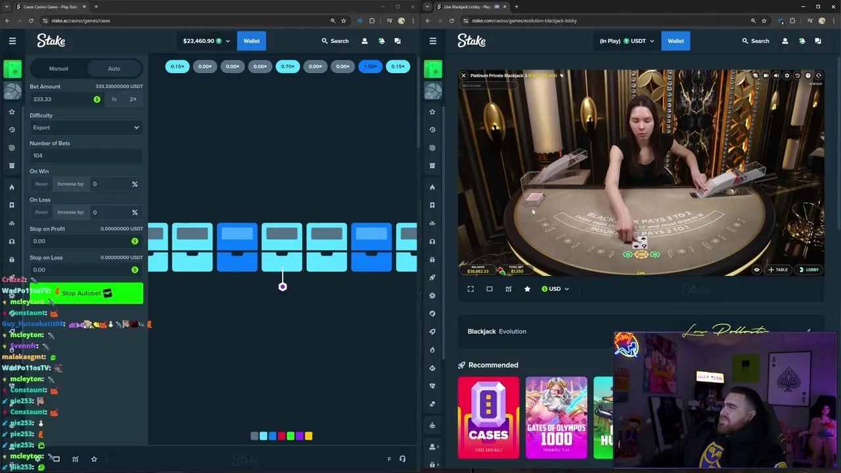Open Chrome three-dot menu in Blackjack browser

click(833, 20)
